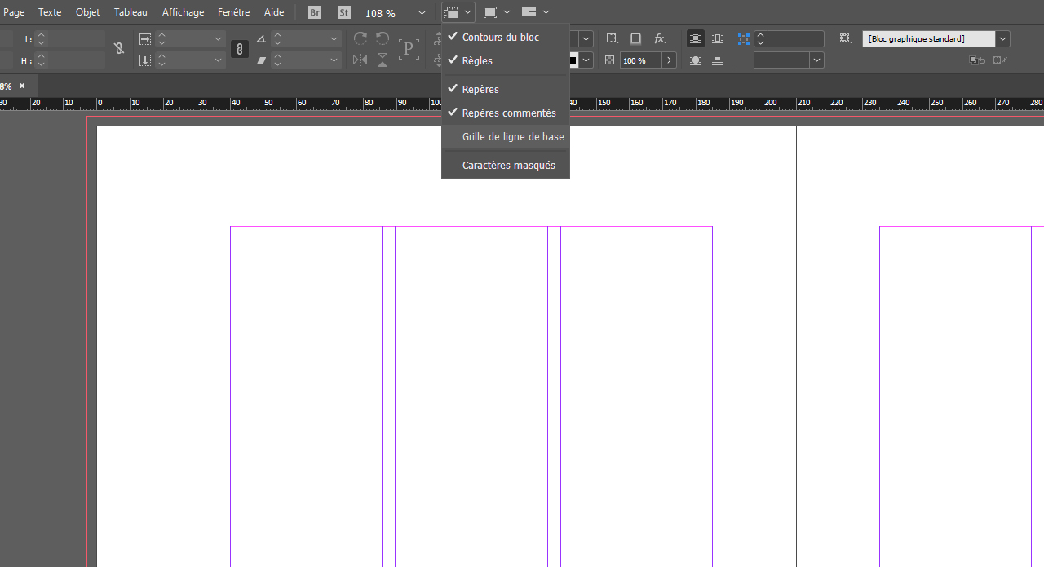
Task: Open the Aide menu
Action: (x=274, y=12)
